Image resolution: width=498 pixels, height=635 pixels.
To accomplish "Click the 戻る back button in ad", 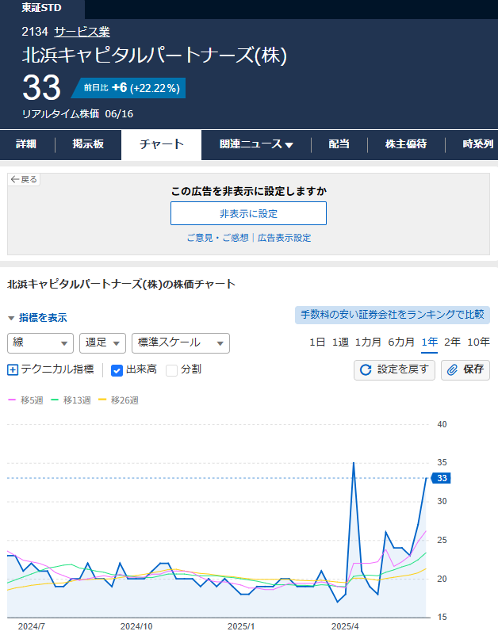I will (24, 179).
